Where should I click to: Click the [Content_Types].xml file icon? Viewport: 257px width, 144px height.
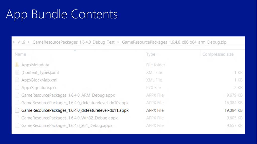click(17, 72)
